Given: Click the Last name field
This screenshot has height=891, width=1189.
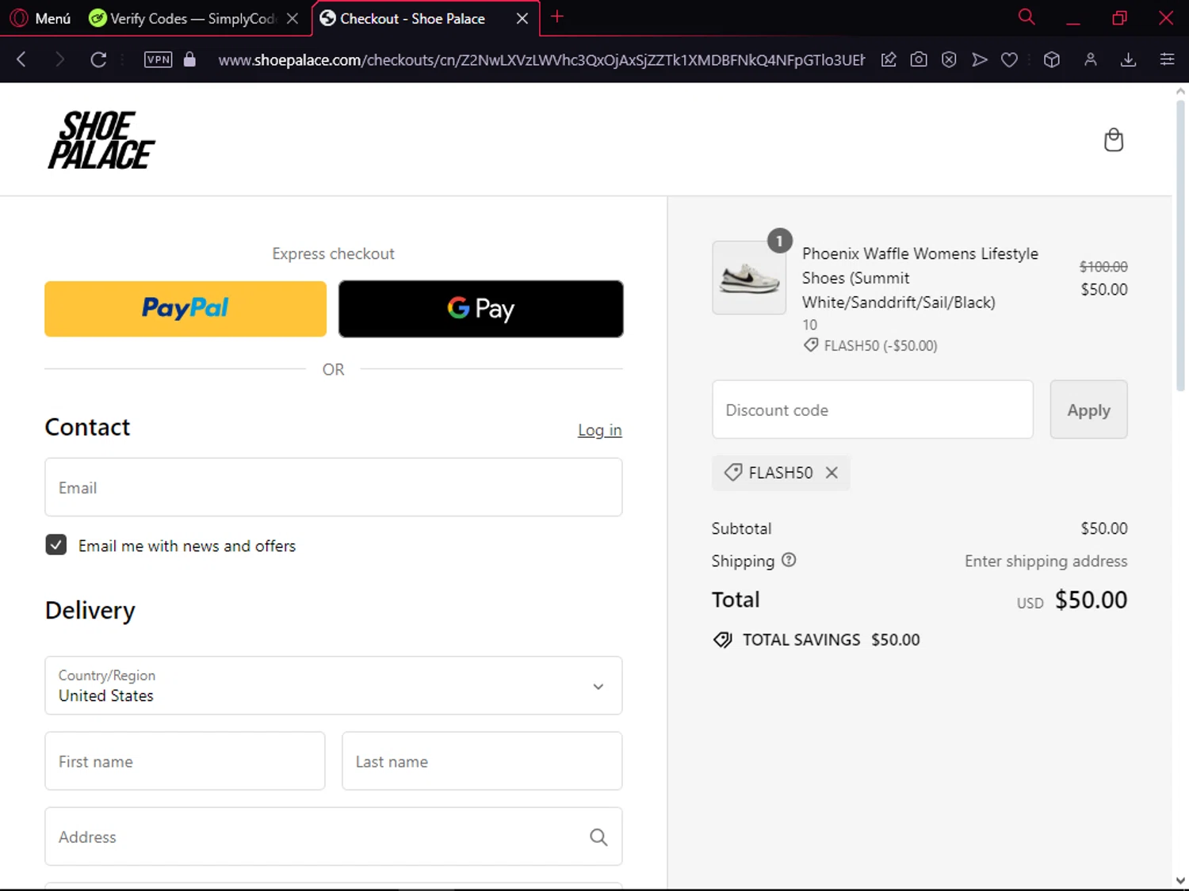Looking at the screenshot, I should pyautogui.click(x=482, y=761).
